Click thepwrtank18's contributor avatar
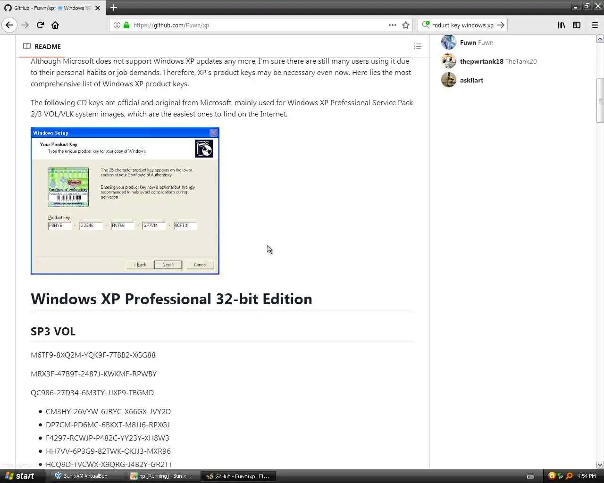 (x=448, y=61)
